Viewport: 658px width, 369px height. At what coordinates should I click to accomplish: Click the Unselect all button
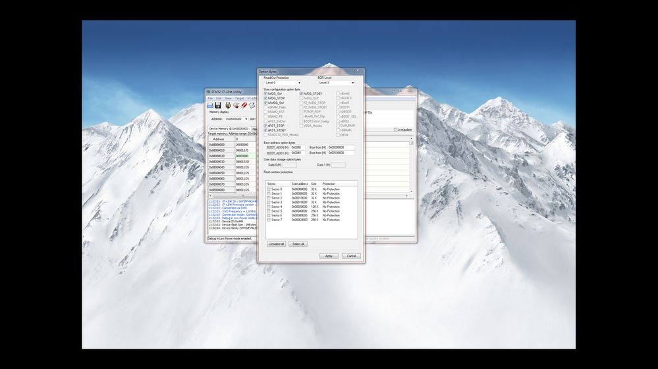tap(277, 244)
